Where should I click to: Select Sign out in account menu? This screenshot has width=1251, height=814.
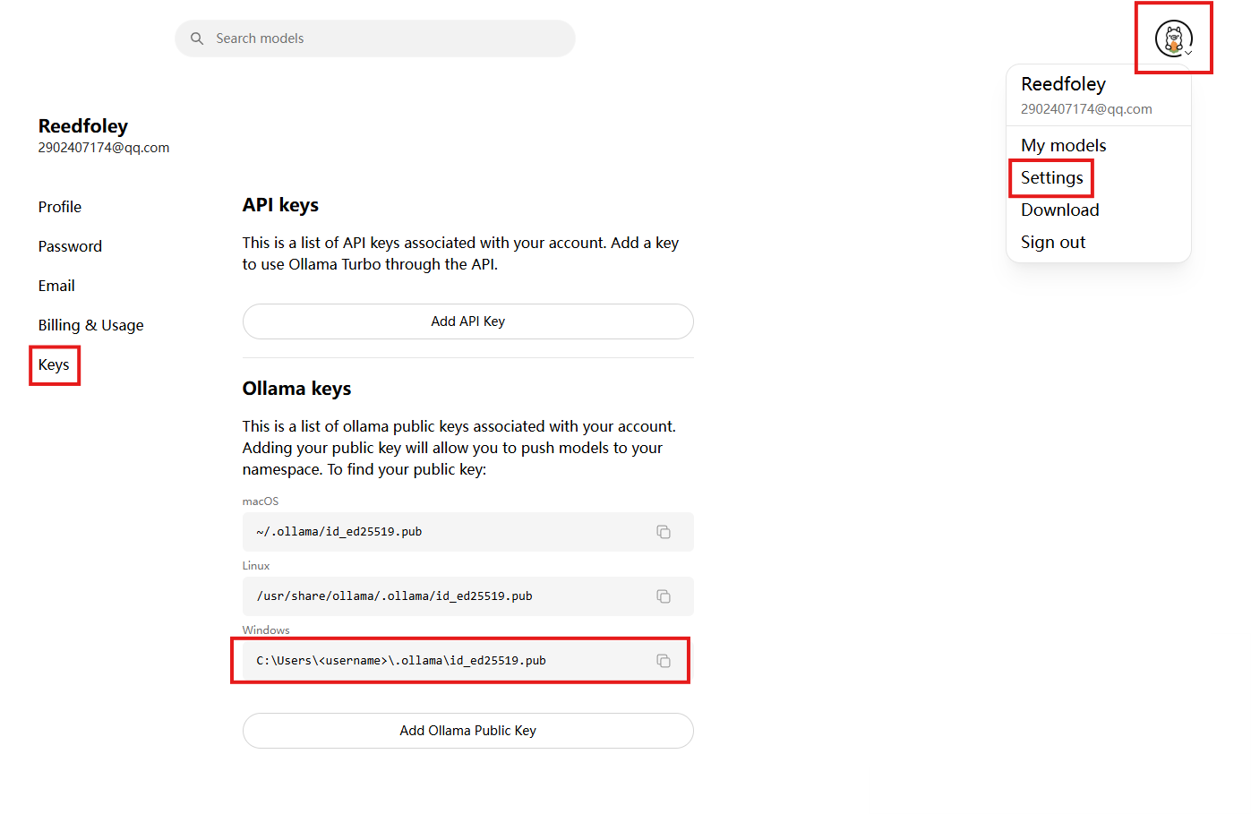pyautogui.click(x=1053, y=242)
